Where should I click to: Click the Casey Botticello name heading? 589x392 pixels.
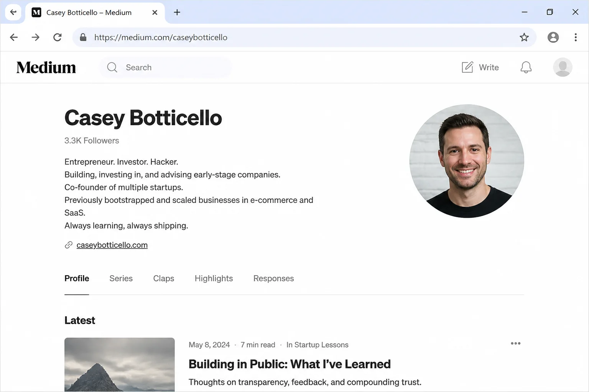[x=143, y=118]
